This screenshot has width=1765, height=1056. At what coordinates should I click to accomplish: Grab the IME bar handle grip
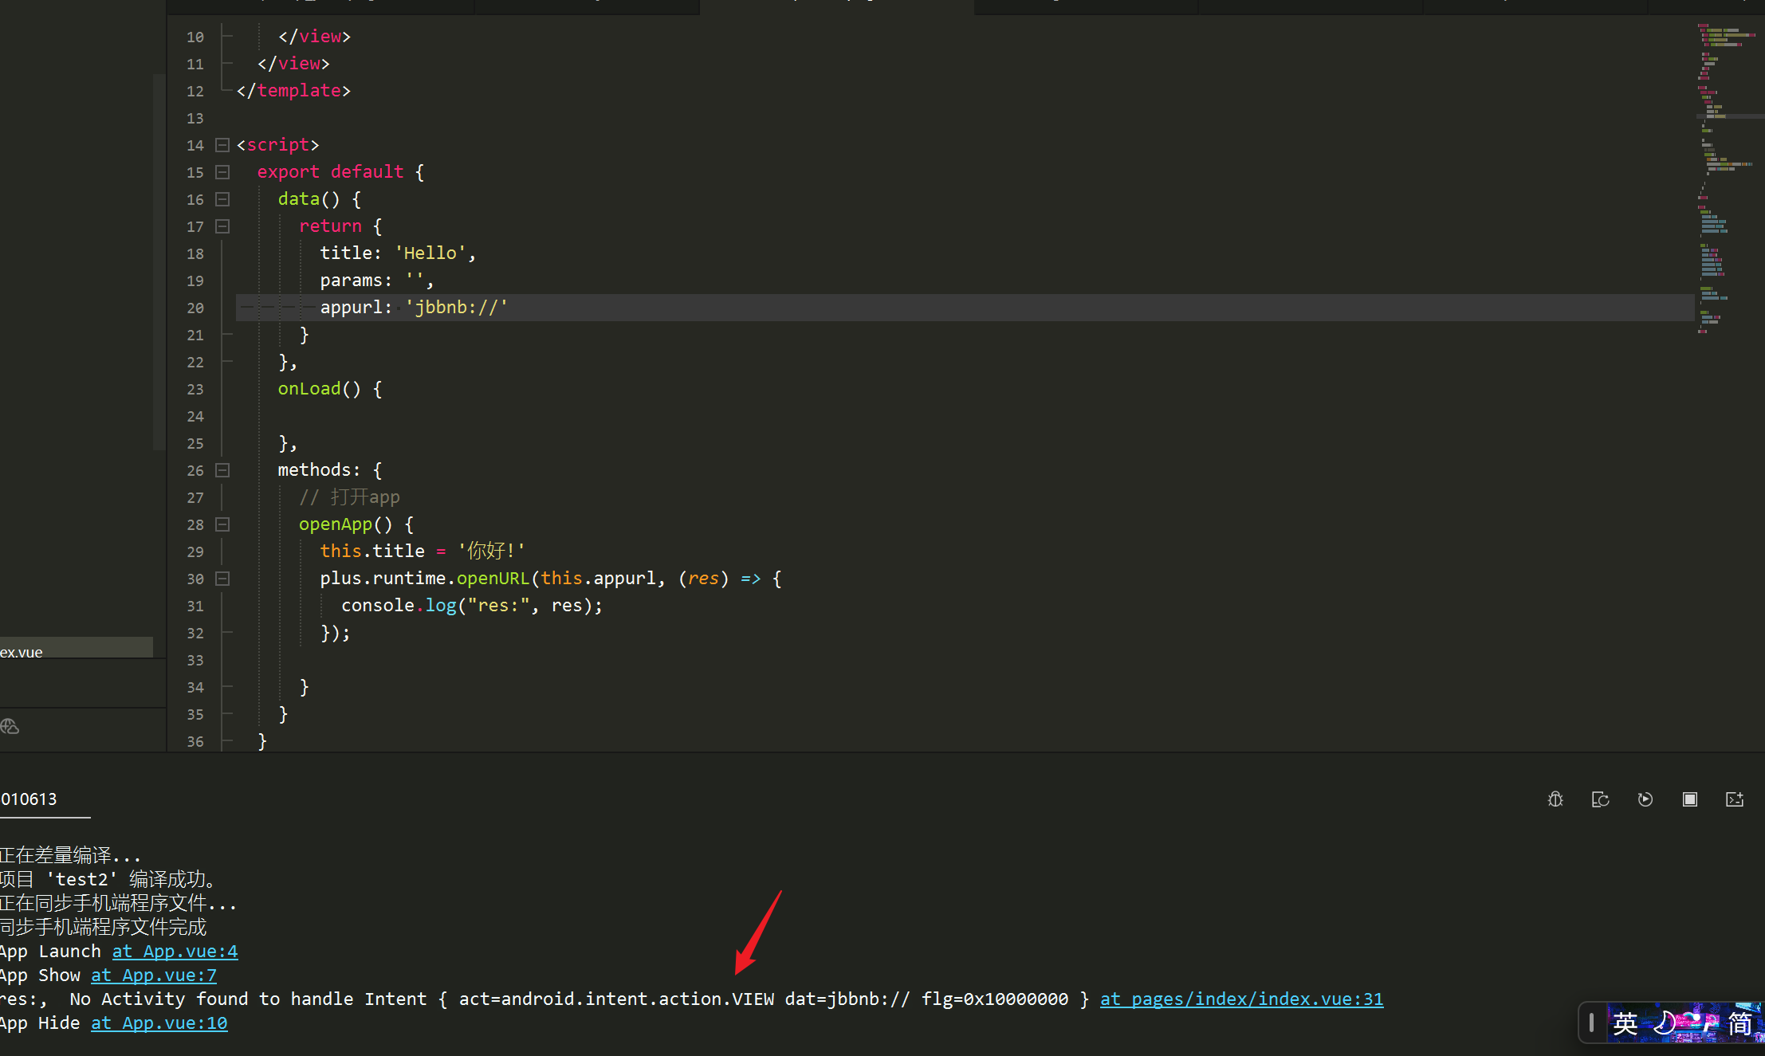(x=1591, y=1023)
